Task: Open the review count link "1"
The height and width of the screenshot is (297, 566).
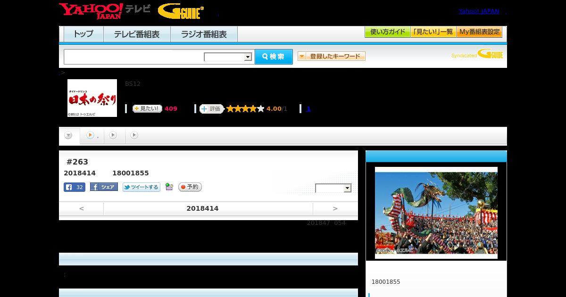Action: click(308, 109)
